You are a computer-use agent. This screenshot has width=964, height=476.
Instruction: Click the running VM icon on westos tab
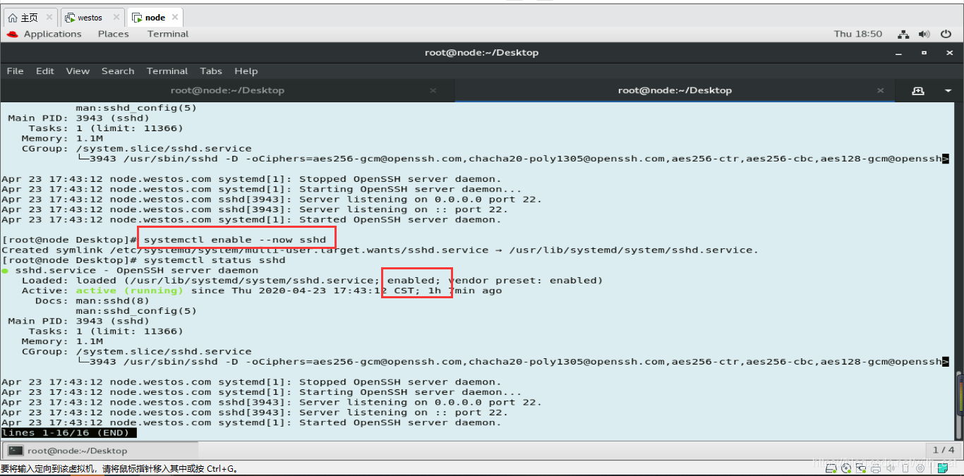(x=71, y=18)
